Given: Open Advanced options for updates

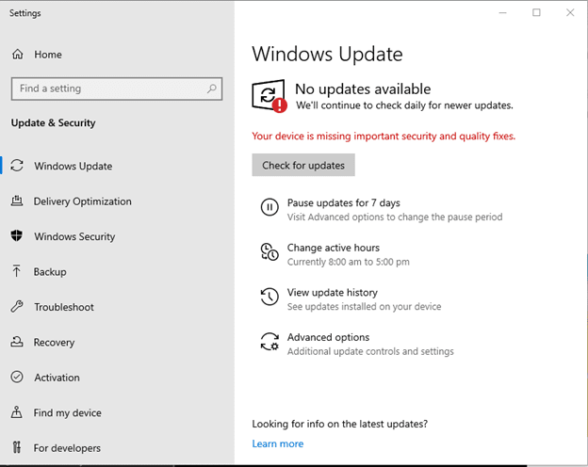Looking at the screenshot, I should 328,337.
